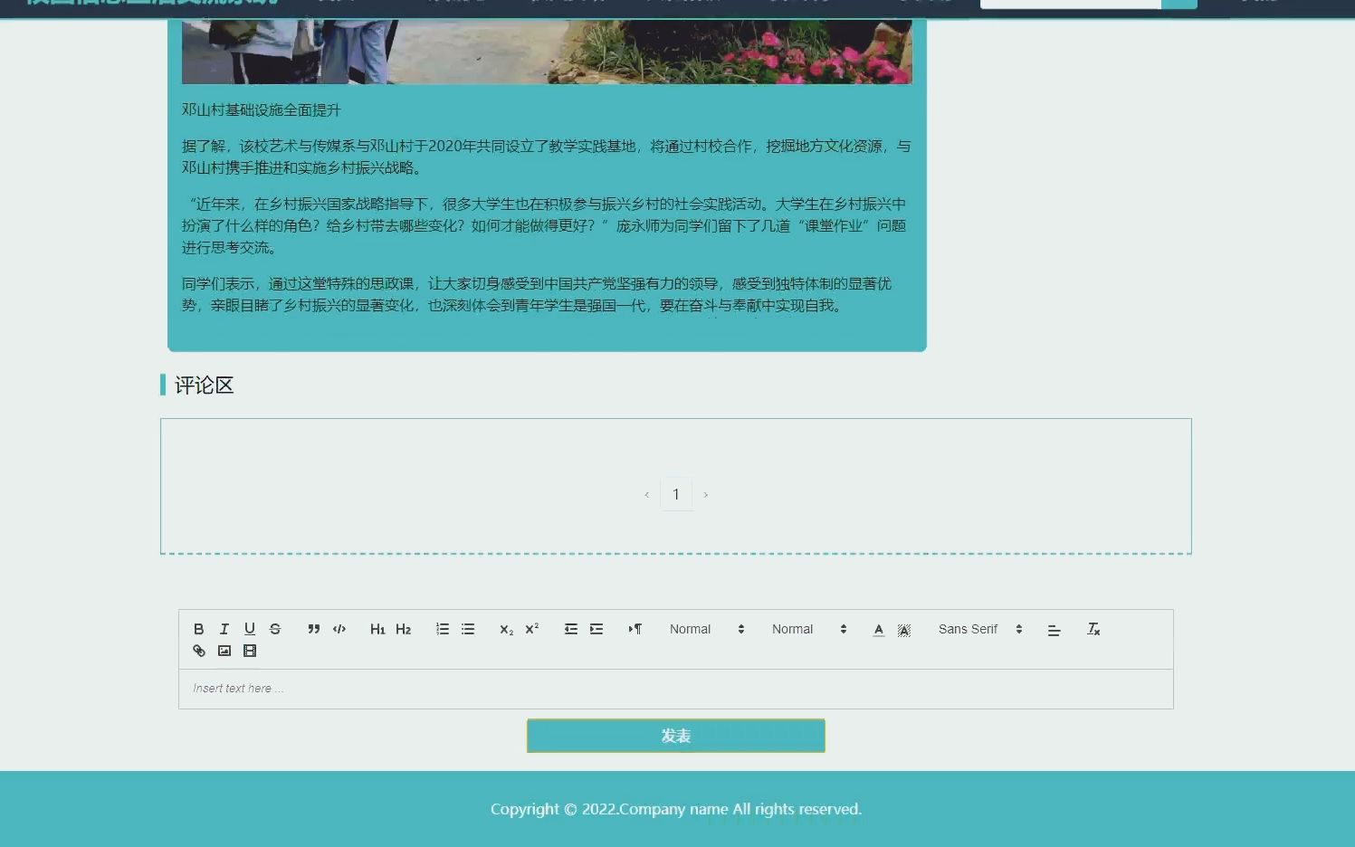
Task: Toggle the ordered list
Action: 442,629
